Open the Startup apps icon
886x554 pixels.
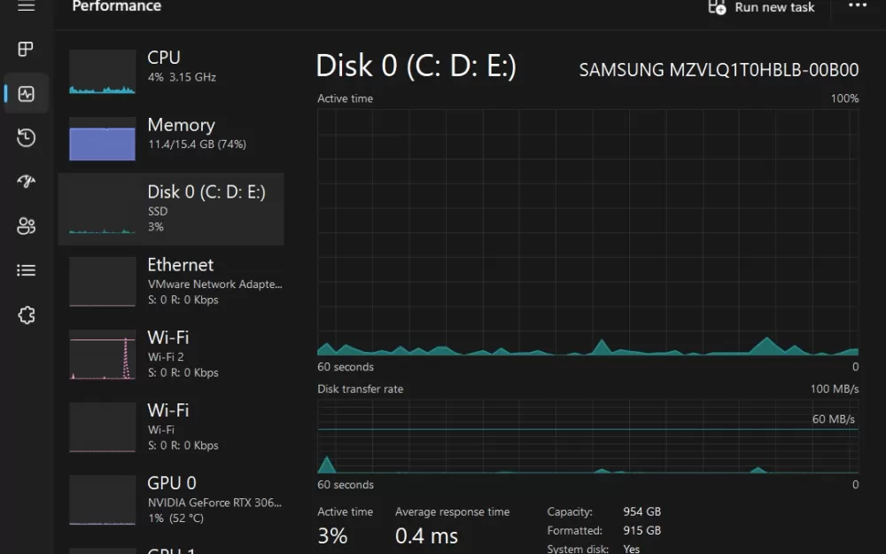(26, 182)
